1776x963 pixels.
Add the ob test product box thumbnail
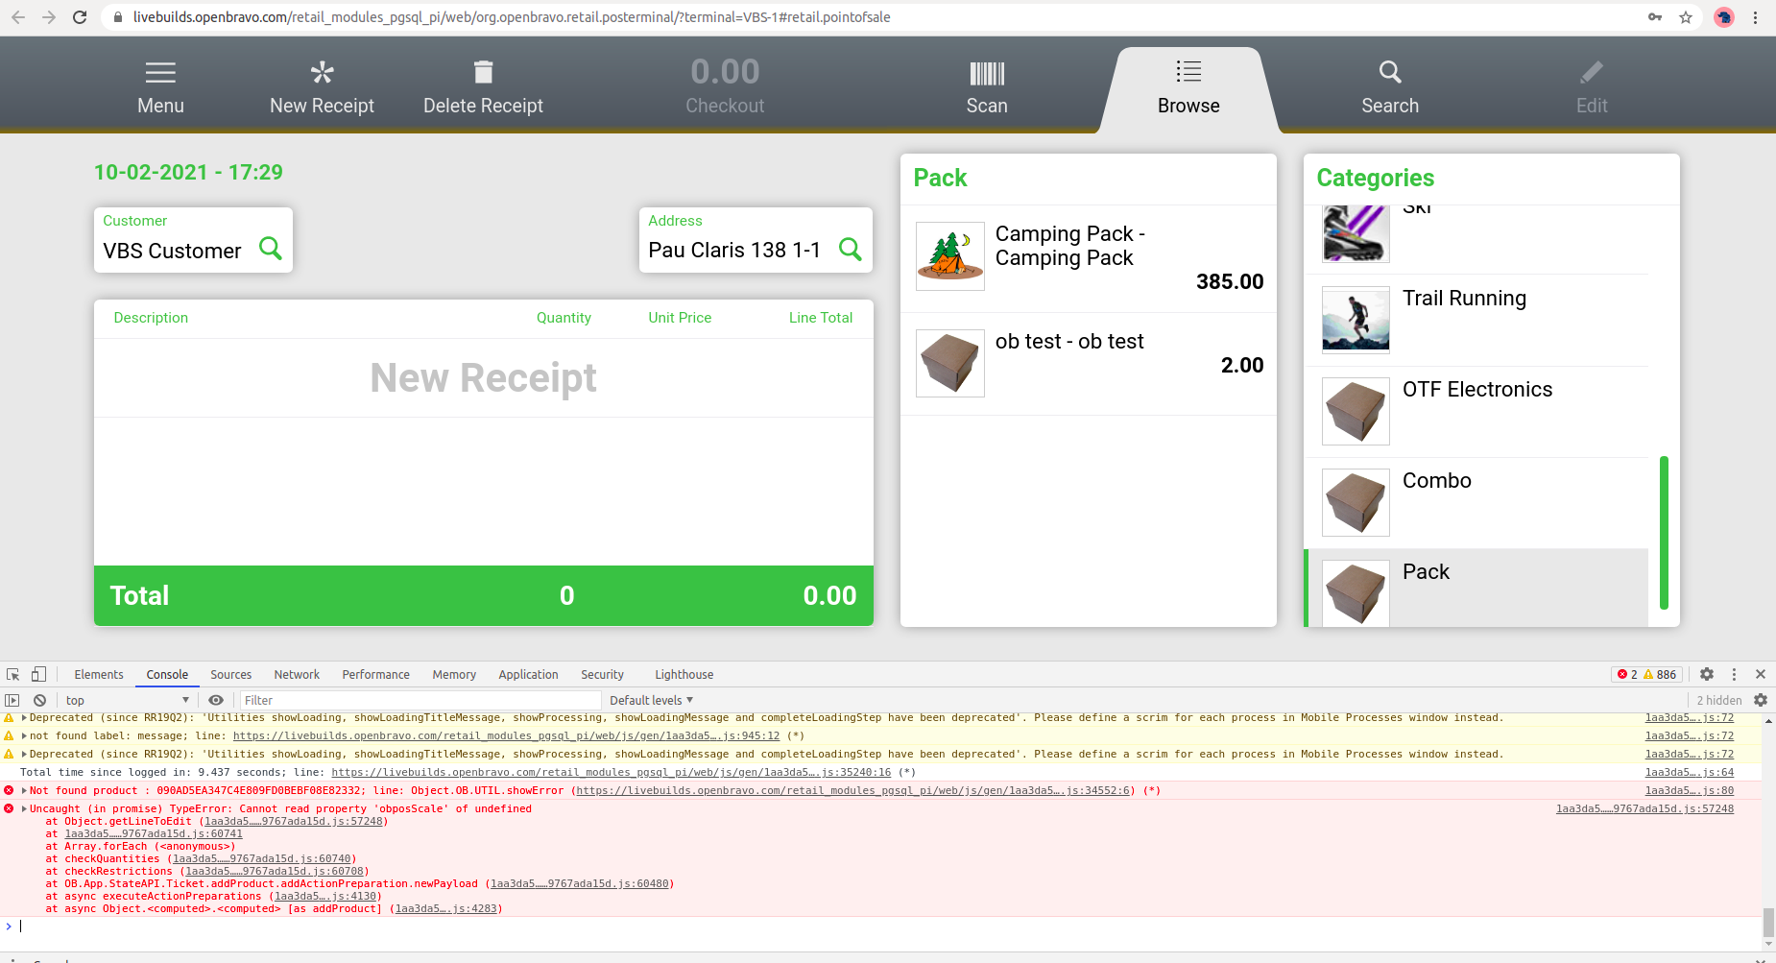point(950,363)
